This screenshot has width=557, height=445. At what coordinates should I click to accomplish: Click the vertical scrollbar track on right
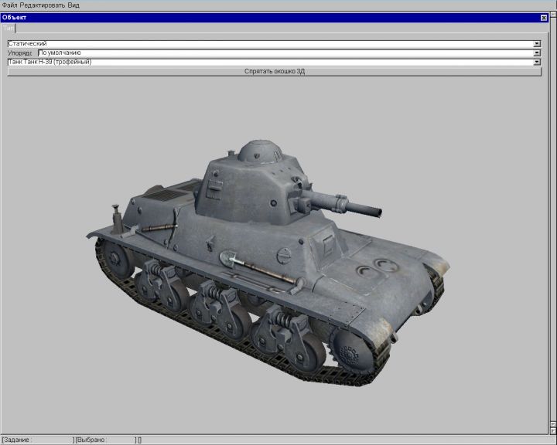(x=552, y=232)
